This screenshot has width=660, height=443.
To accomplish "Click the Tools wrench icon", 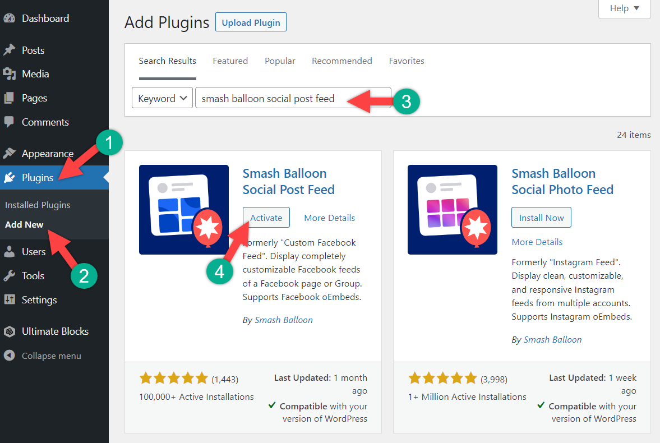I will (x=10, y=276).
